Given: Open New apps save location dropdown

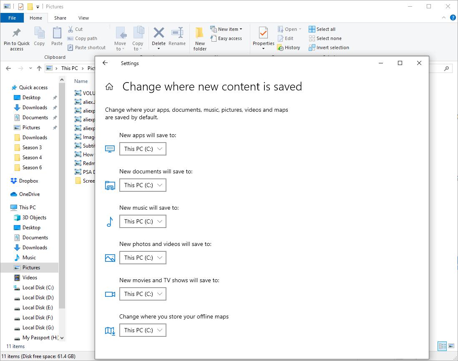Looking at the screenshot, I should tap(143, 149).
